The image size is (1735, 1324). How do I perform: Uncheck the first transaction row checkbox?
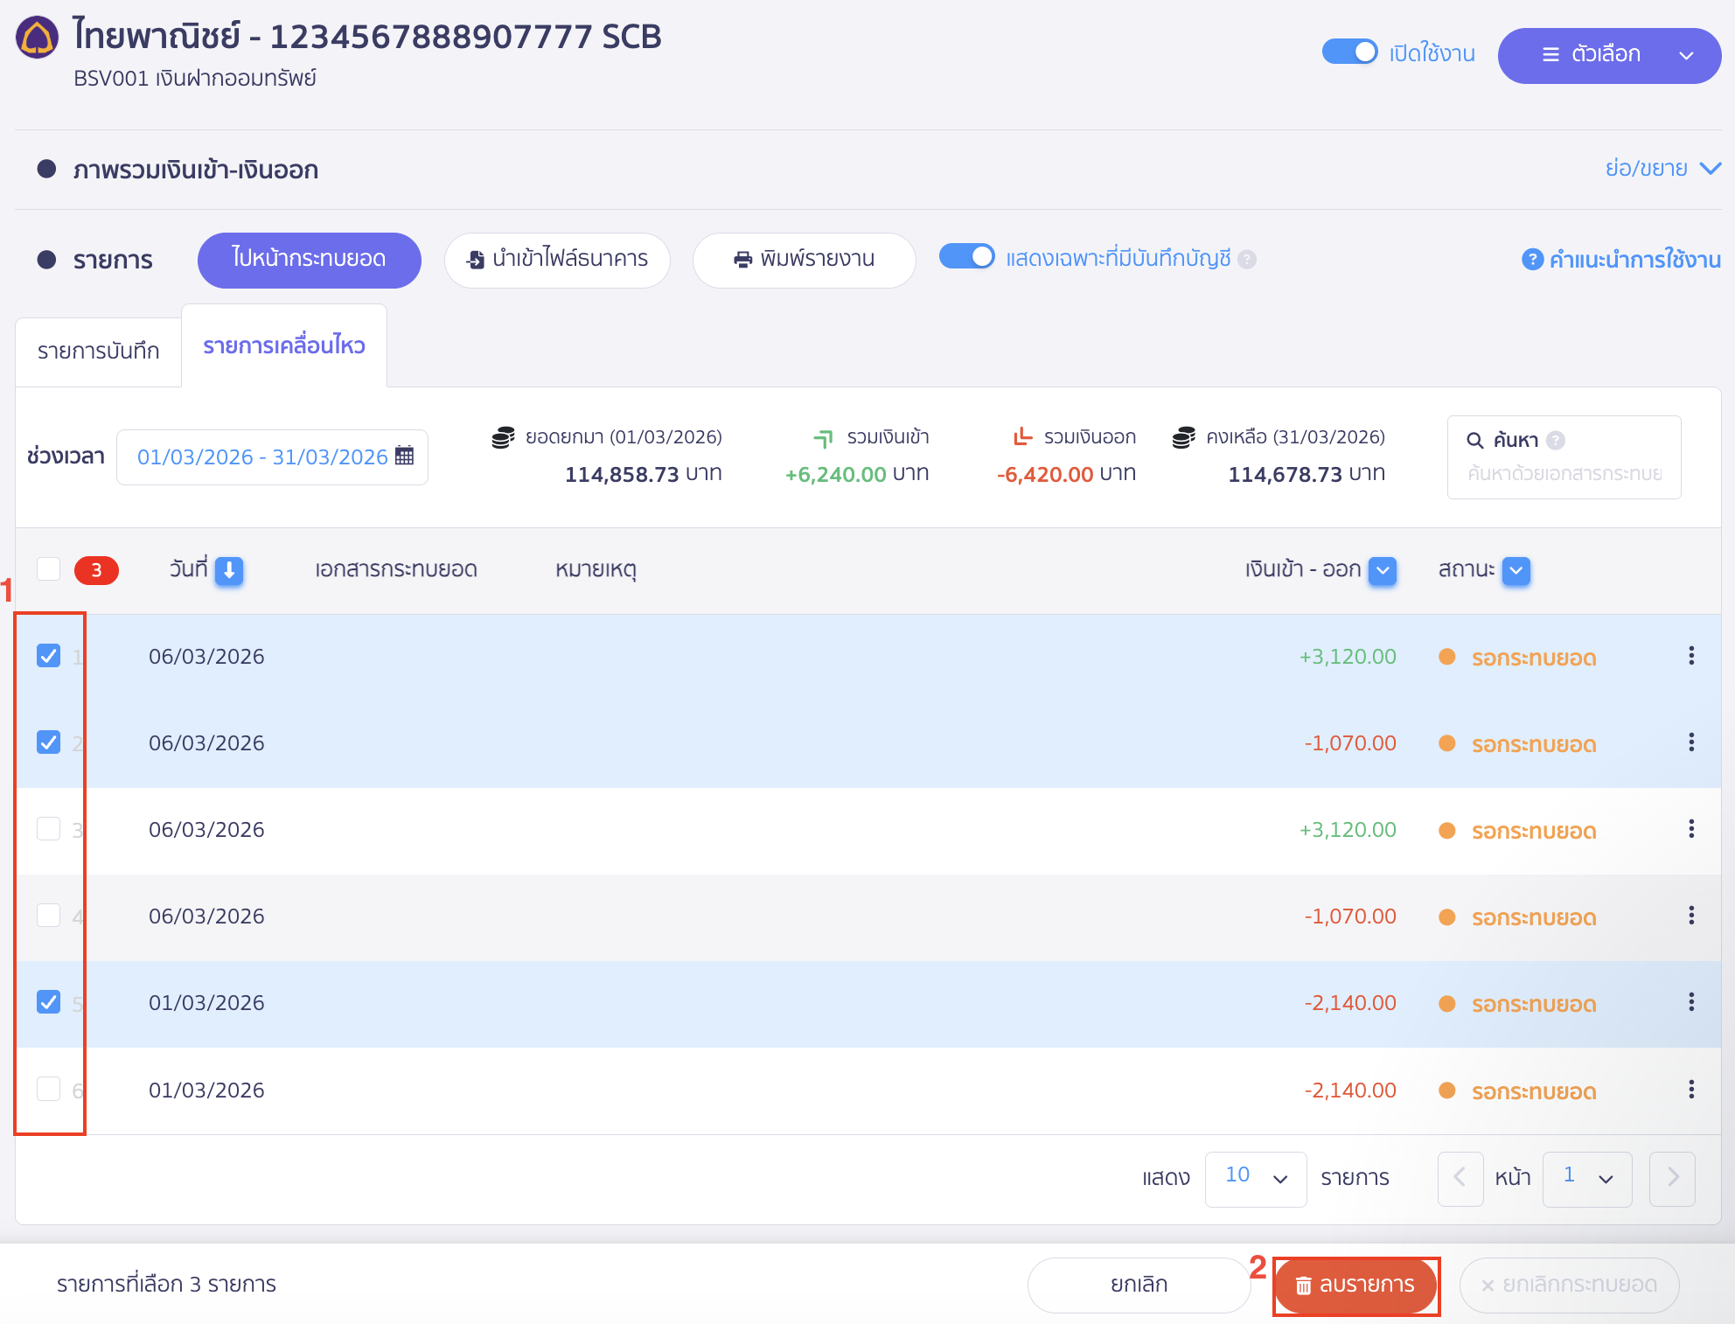[x=49, y=656]
